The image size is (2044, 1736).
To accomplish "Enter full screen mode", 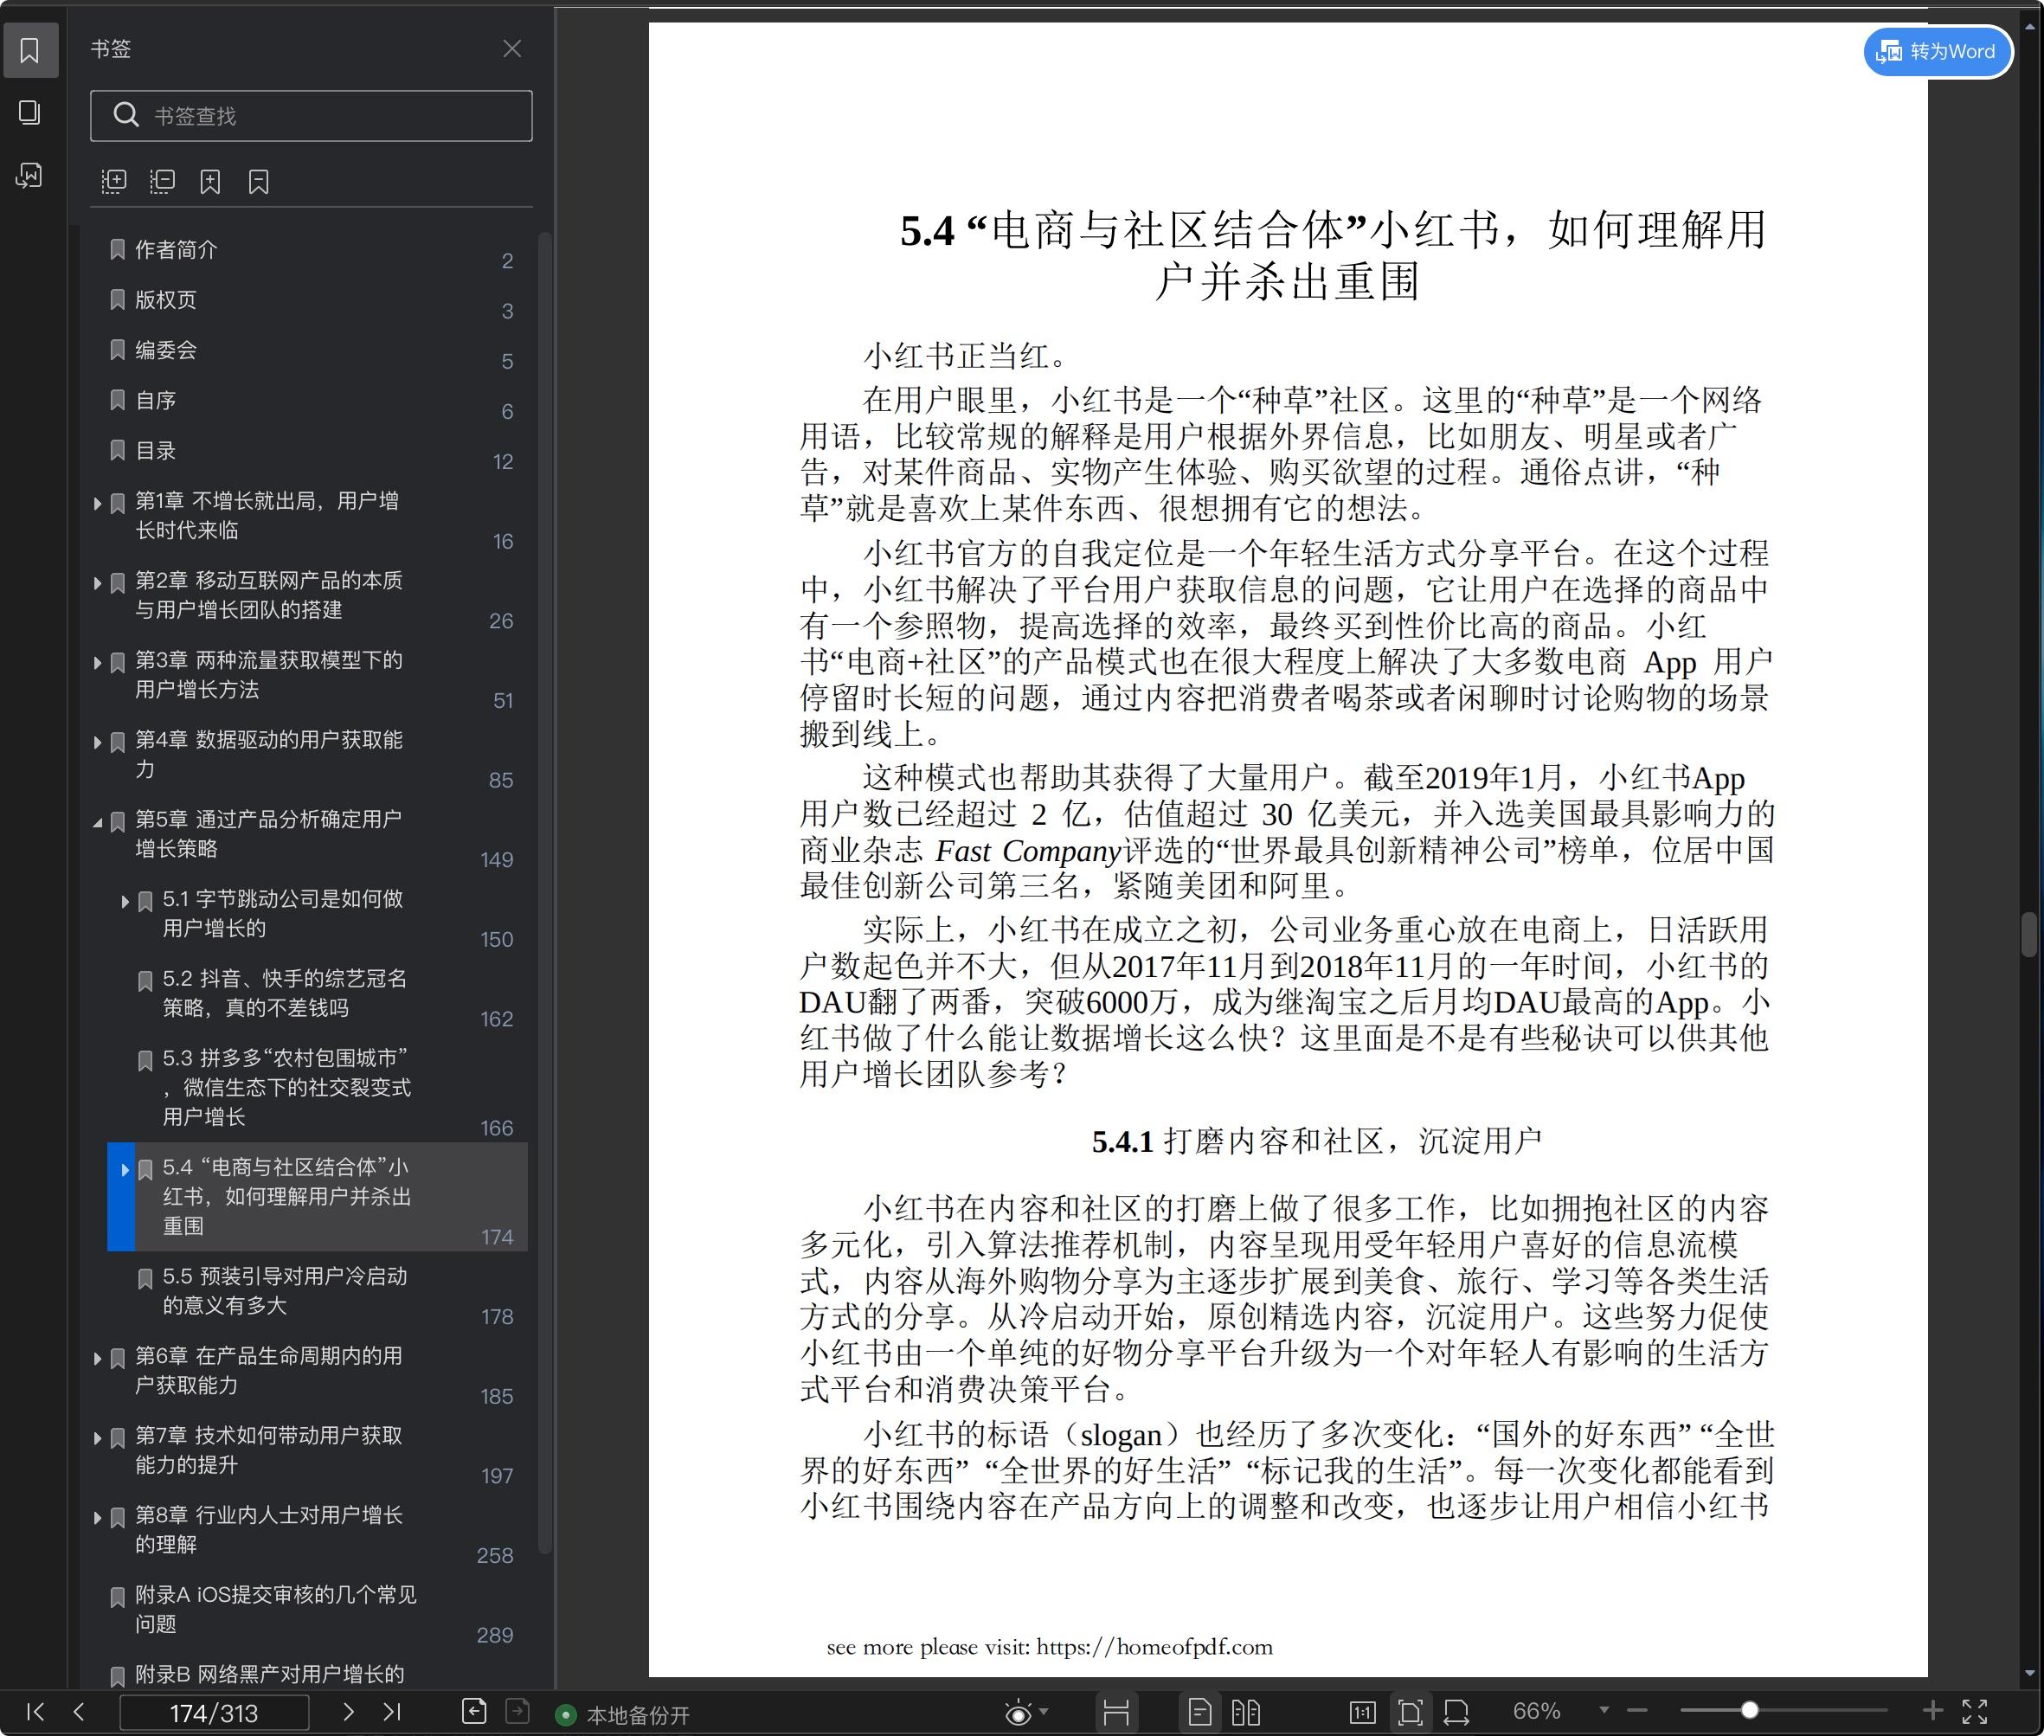I will (x=1975, y=1712).
